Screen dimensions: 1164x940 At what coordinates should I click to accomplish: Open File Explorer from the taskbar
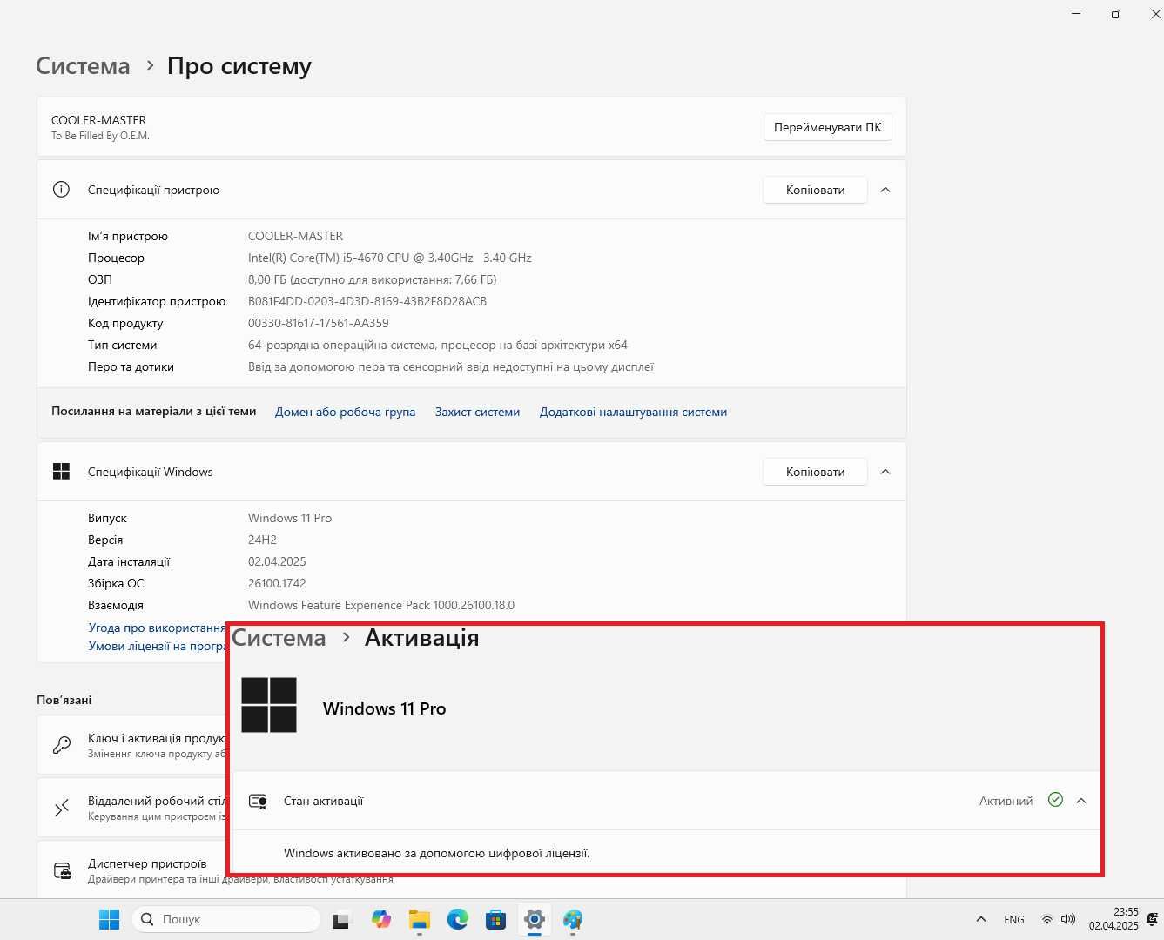[420, 919]
